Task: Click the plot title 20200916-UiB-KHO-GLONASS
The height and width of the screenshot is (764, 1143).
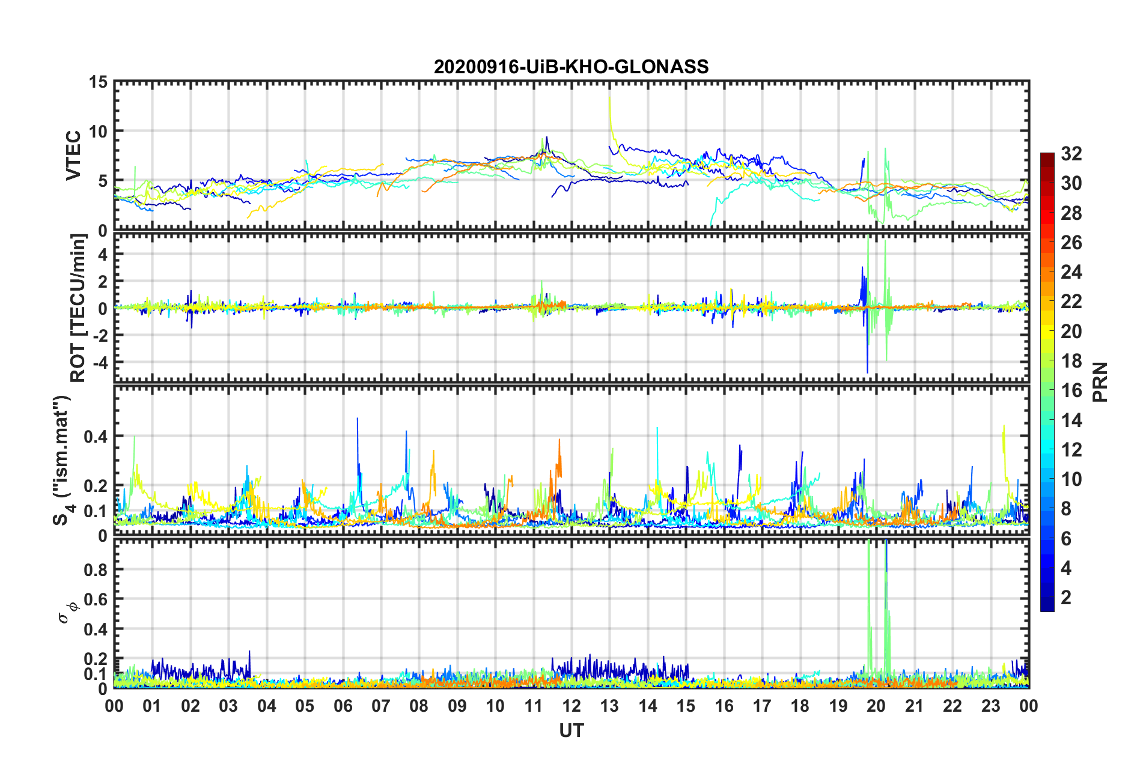Action: coord(571,67)
